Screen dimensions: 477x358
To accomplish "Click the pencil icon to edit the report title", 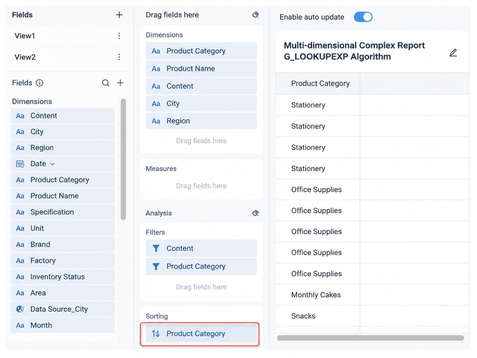I will [x=453, y=52].
